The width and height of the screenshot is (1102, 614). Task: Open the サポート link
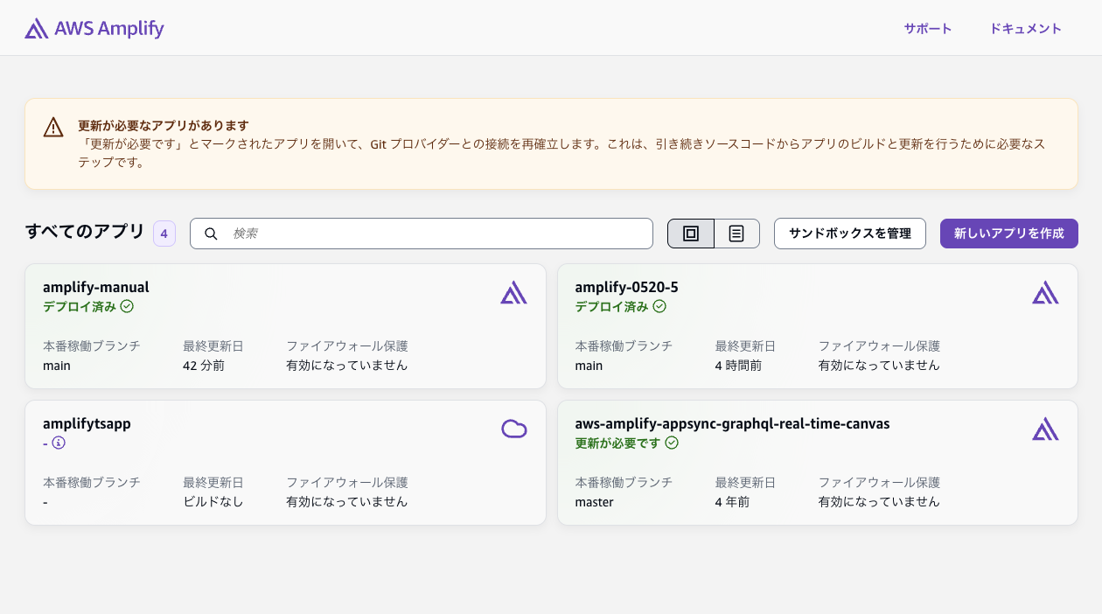coord(928,29)
